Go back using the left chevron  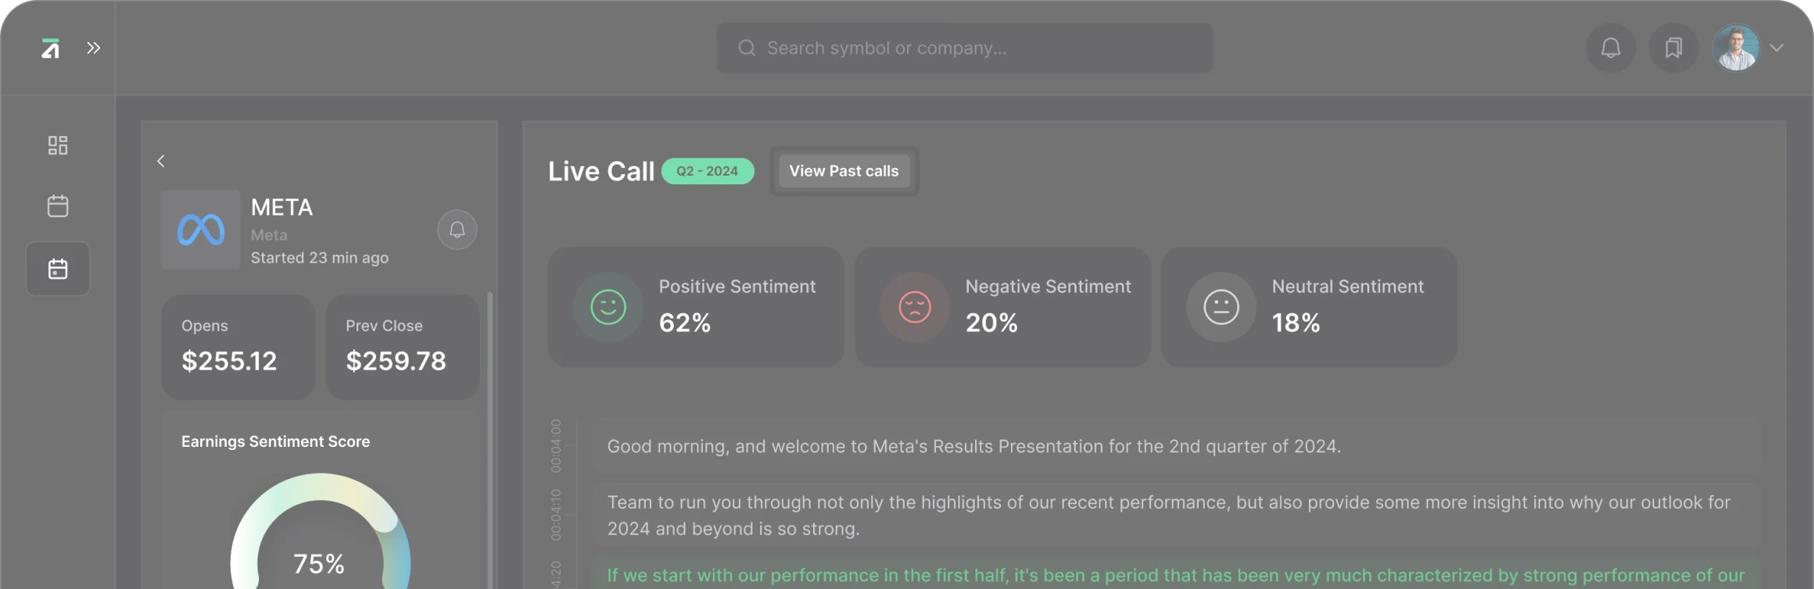(x=161, y=161)
